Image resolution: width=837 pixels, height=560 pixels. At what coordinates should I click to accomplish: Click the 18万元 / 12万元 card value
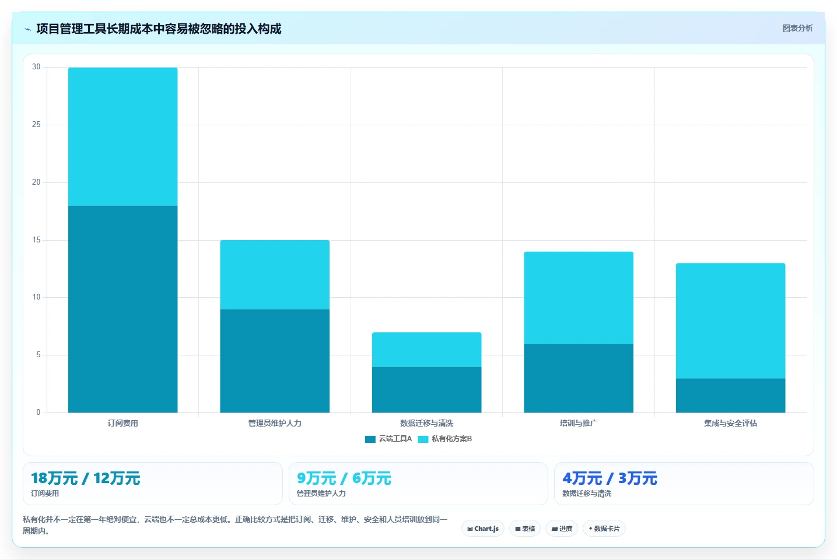point(86,478)
